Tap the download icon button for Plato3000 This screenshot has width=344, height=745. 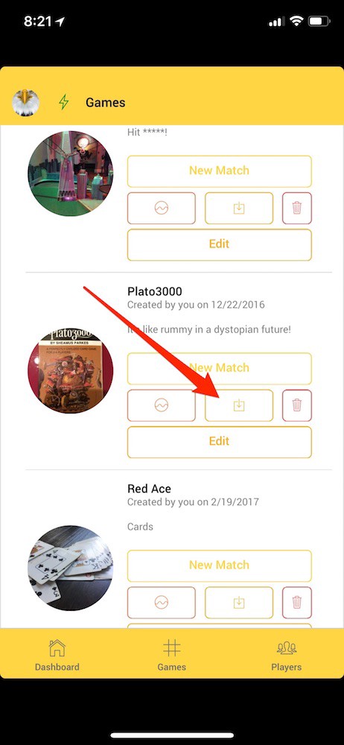239,405
